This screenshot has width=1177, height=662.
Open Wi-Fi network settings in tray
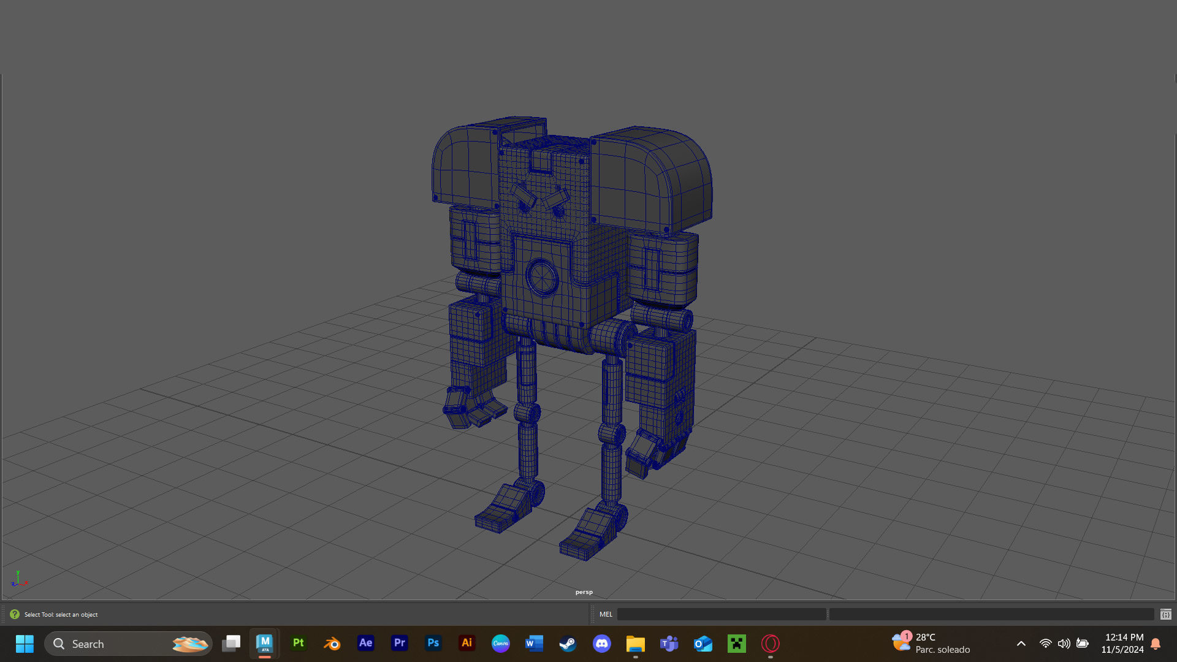[1046, 644]
